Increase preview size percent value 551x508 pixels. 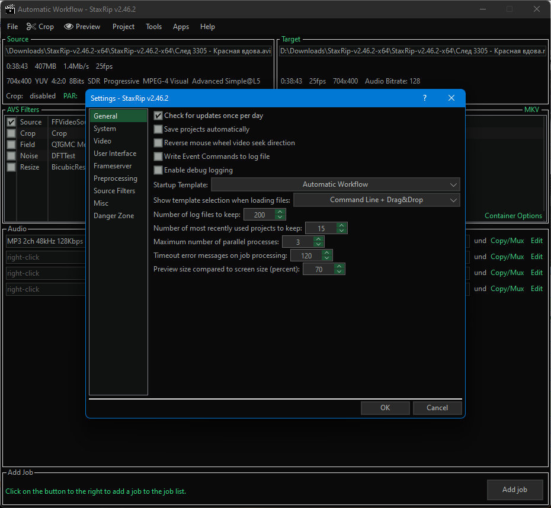[339, 267]
